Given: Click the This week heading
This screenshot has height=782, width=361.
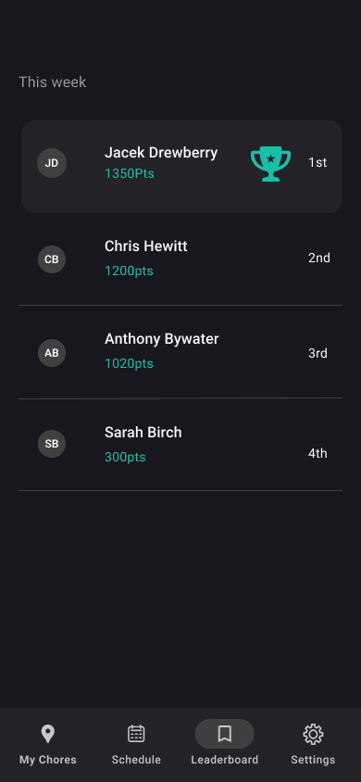Looking at the screenshot, I should 52,82.
